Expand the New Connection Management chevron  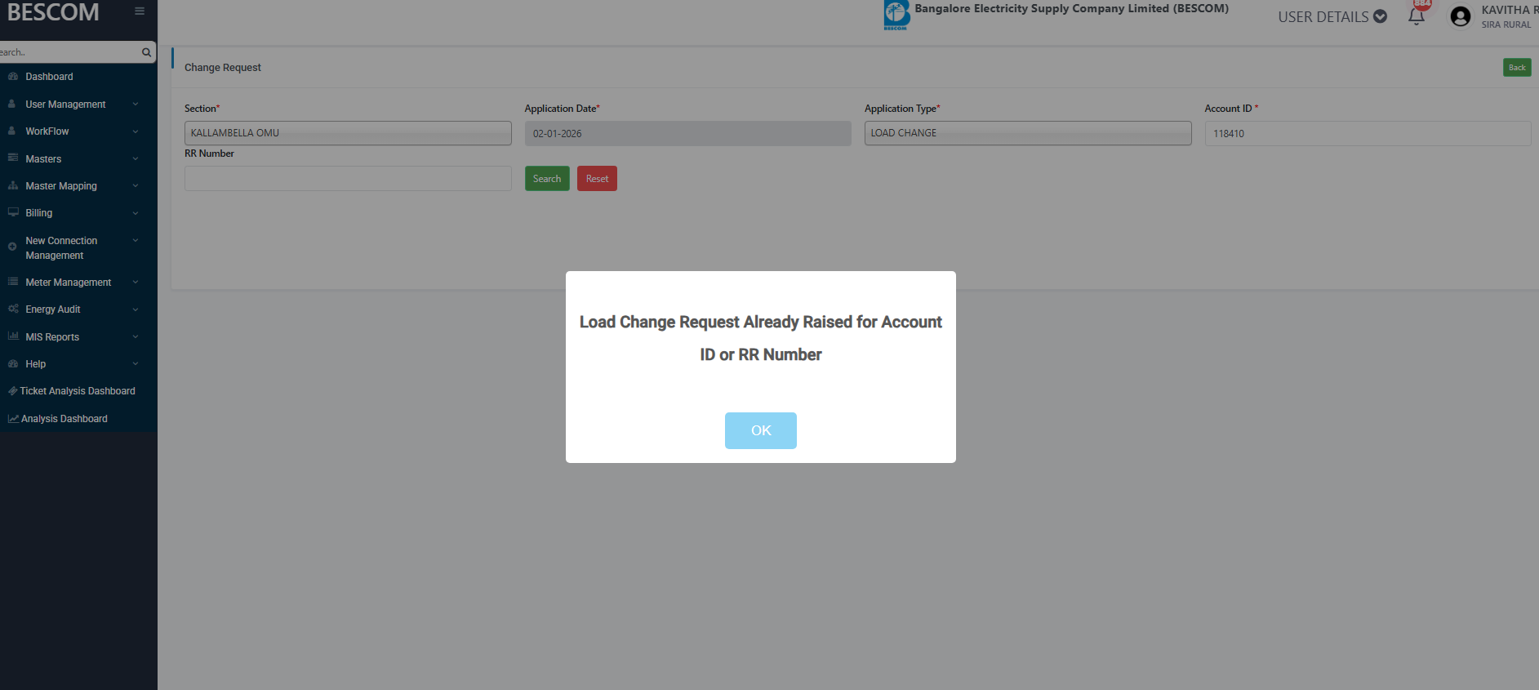(136, 240)
